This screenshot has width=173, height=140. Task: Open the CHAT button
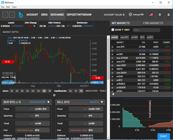(164, 136)
